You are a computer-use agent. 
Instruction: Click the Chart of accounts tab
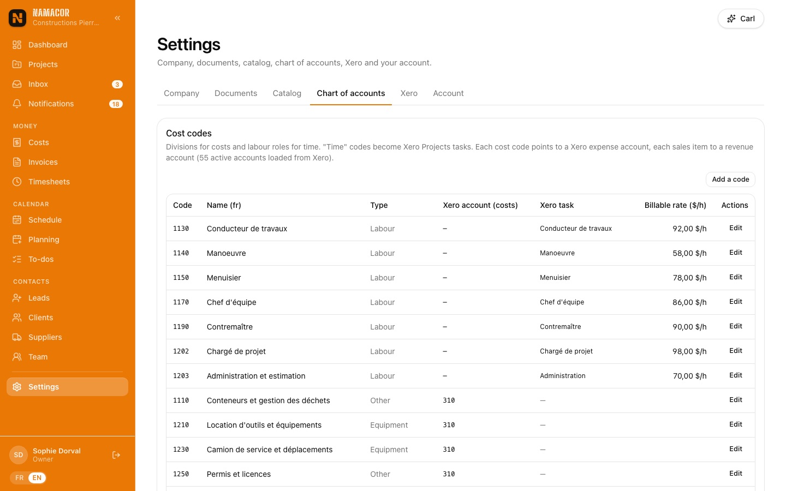point(351,93)
